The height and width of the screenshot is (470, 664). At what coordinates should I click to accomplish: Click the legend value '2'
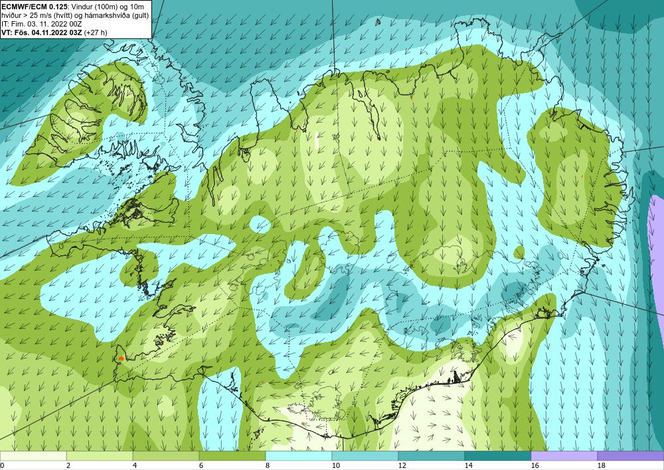click(x=68, y=466)
